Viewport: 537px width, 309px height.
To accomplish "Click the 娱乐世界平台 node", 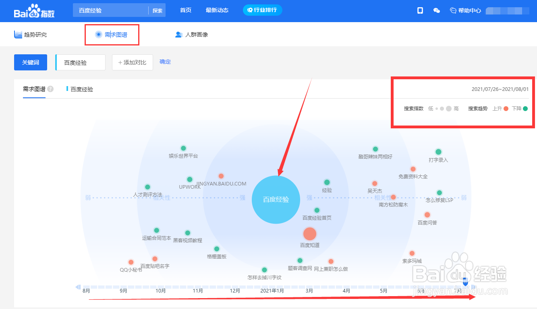I will click(x=183, y=148).
